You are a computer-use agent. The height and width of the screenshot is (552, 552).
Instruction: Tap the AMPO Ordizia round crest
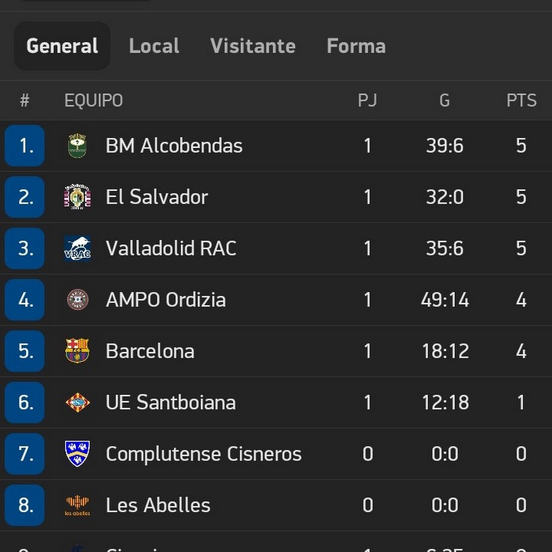point(77,299)
